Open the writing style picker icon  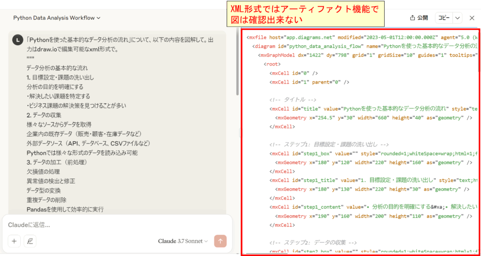point(30,241)
